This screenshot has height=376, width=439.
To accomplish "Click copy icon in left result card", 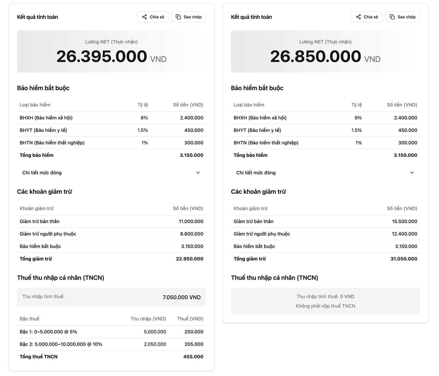I will tap(178, 17).
